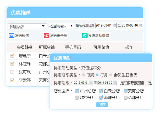Open calendar icon for 优惠期限 start date
Viewport: 162px width, 117px height.
(x=91, y=83)
